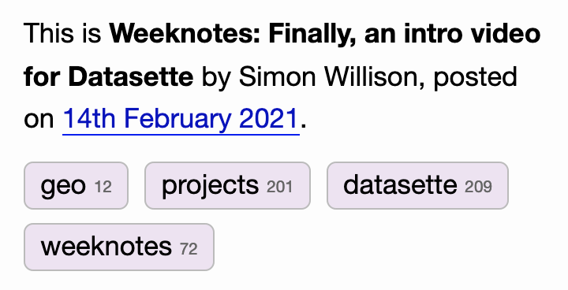
Task: Click the datasette tag
Action: pyautogui.click(x=417, y=185)
